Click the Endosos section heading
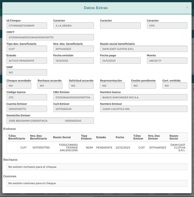The width and height of the screenshot is (194, 197). pyautogui.click(x=9, y=129)
